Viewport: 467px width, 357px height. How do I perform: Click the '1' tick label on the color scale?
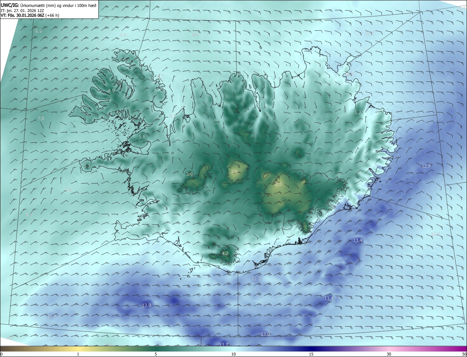coord(78,354)
